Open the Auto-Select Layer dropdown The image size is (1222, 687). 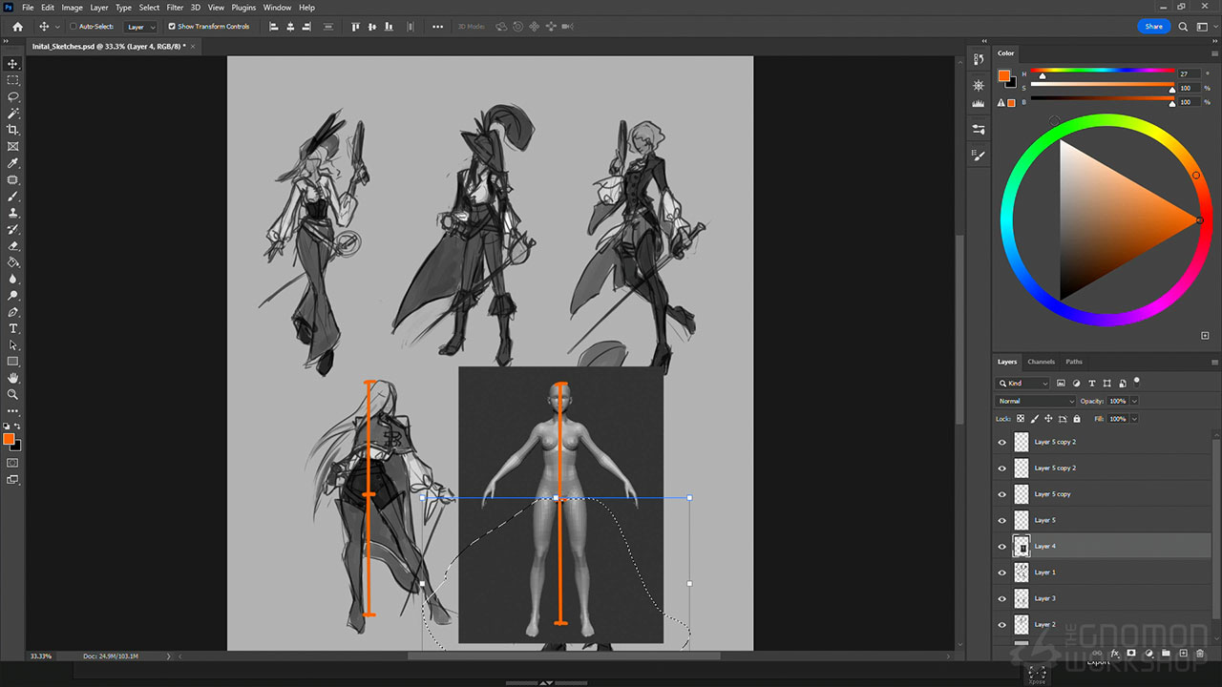140,27
